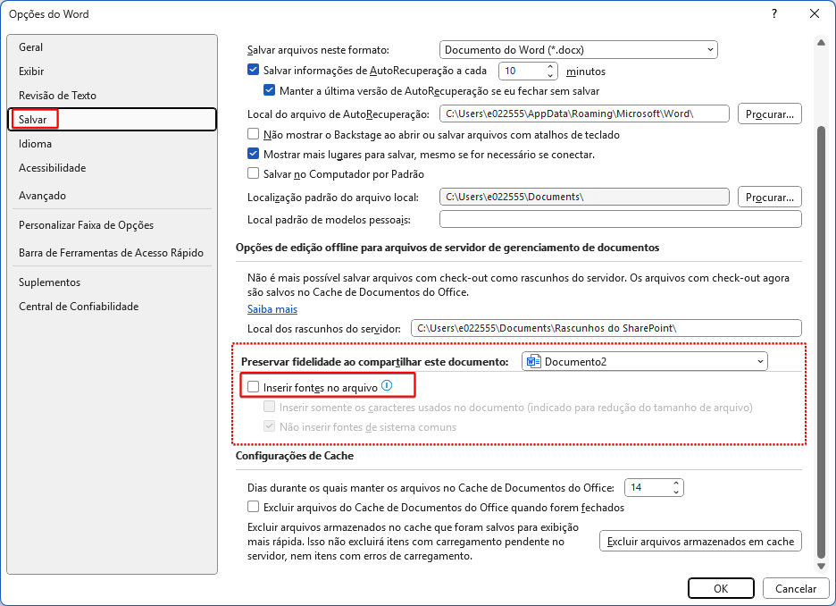Viewport: 836px width, 606px height.
Task: Open the Salvar arquivos neste formato dropdown
Action: [x=579, y=50]
